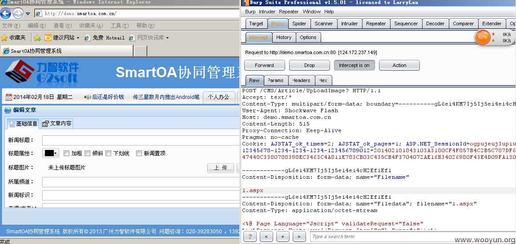Switch to the 文章内容 tab
Viewport: 516px width, 244px height.
click(56, 124)
